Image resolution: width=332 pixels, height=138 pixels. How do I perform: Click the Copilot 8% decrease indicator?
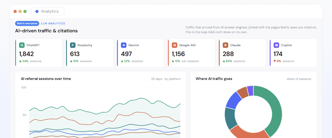[277, 61]
